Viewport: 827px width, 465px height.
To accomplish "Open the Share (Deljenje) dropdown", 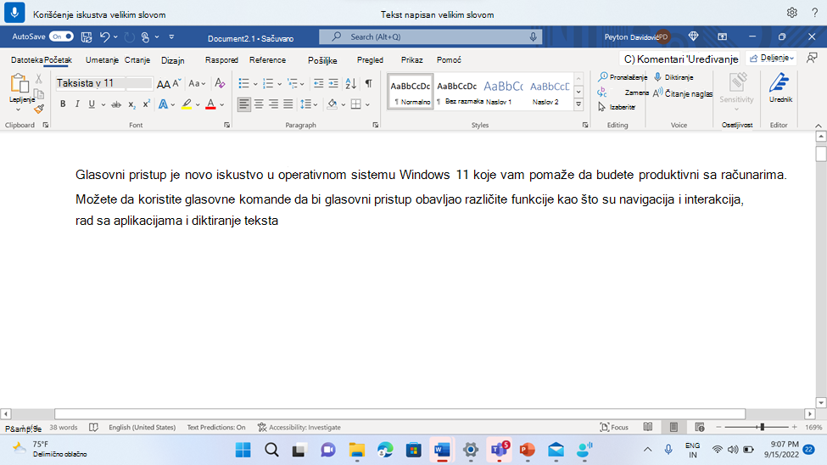I will pyautogui.click(x=771, y=58).
